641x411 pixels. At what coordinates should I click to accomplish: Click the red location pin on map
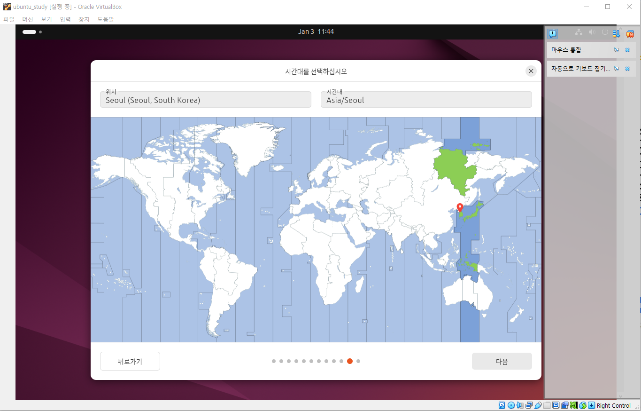pos(460,208)
